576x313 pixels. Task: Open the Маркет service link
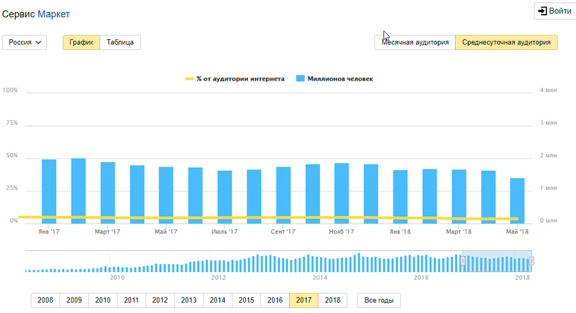54,14
